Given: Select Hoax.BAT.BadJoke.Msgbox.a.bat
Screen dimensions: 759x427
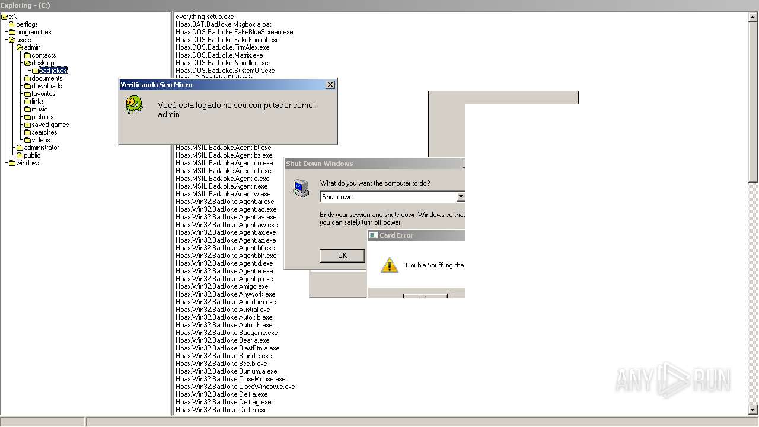Looking at the screenshot, I should (x=224, y=24).
